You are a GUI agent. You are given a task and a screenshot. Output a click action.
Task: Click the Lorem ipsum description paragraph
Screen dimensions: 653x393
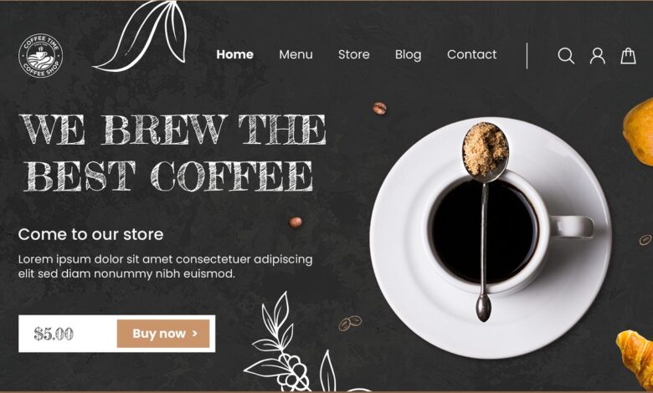coord(165,267)
